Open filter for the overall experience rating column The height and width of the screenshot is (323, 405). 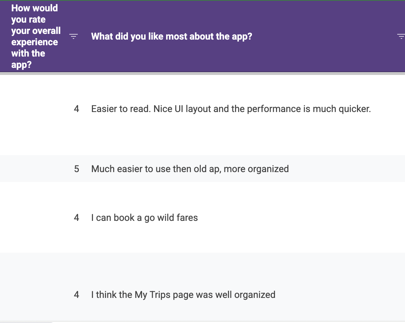click(74, 36)
